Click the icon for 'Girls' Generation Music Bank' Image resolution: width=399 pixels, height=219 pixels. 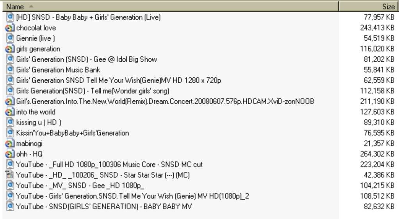point(10,70)
